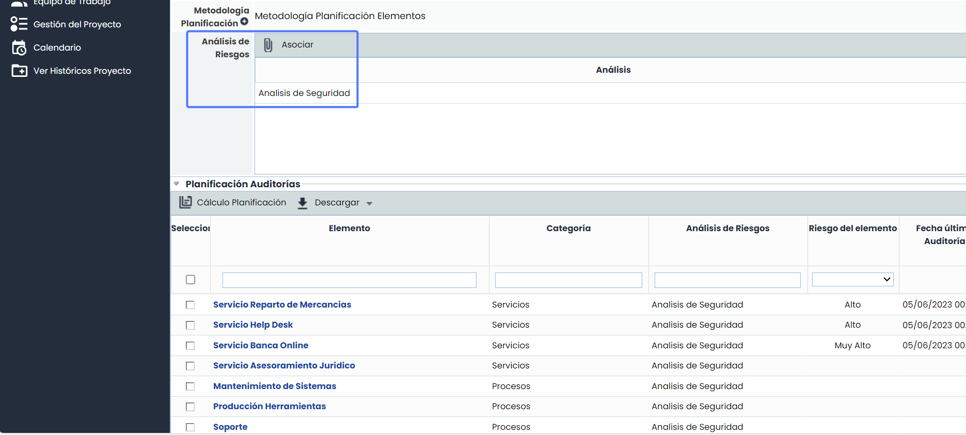Open Calendario from the sidebar menu
The height and width of the screenshot is (435, 966).
tap(57, 47)
